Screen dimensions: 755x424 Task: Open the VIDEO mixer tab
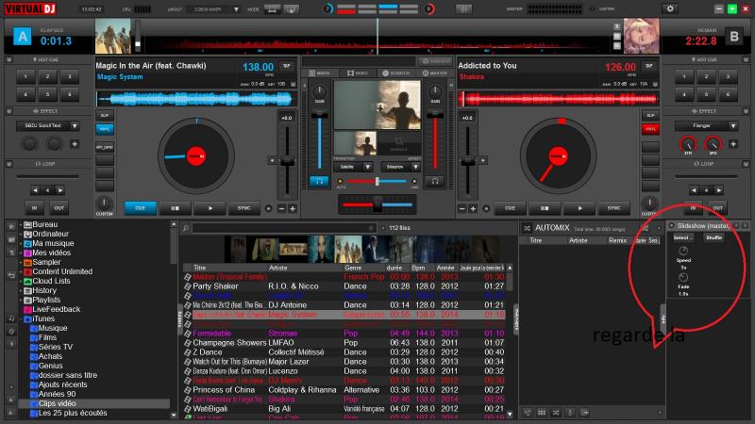[x=361, y=72]
